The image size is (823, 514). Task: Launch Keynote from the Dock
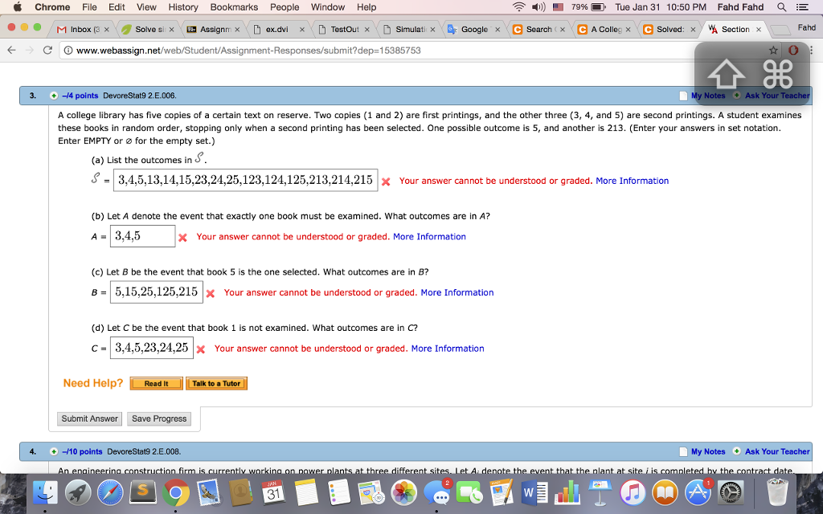[599, 493]
